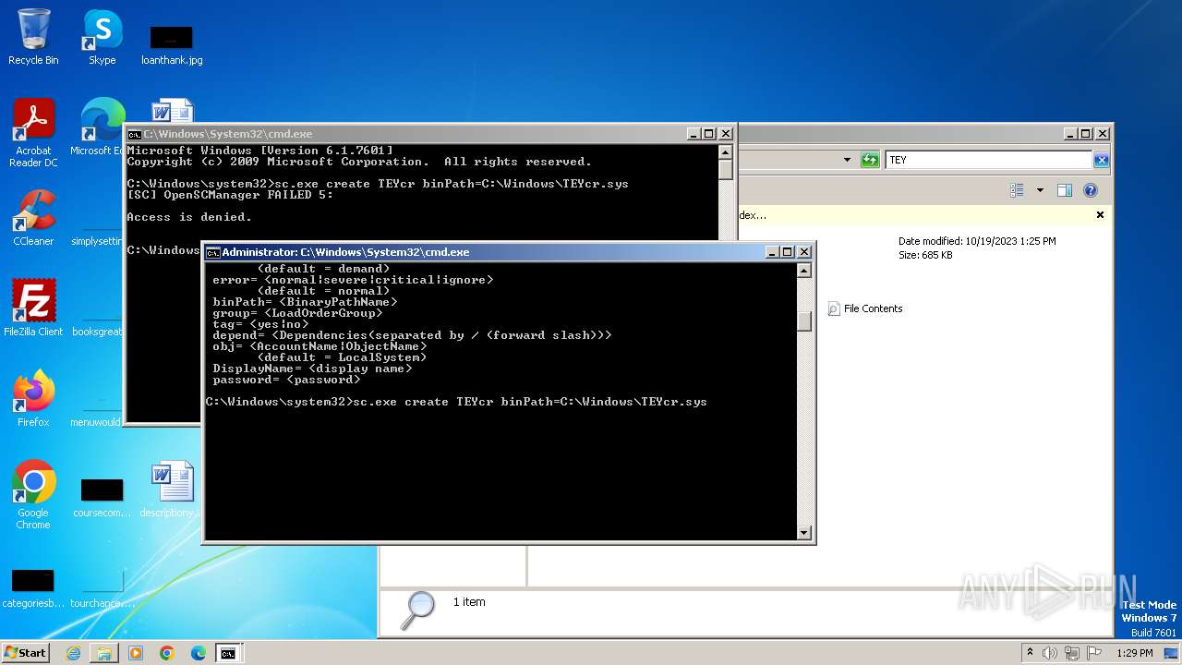Minimize the background cmd.exe window

[x=694, y=134]
